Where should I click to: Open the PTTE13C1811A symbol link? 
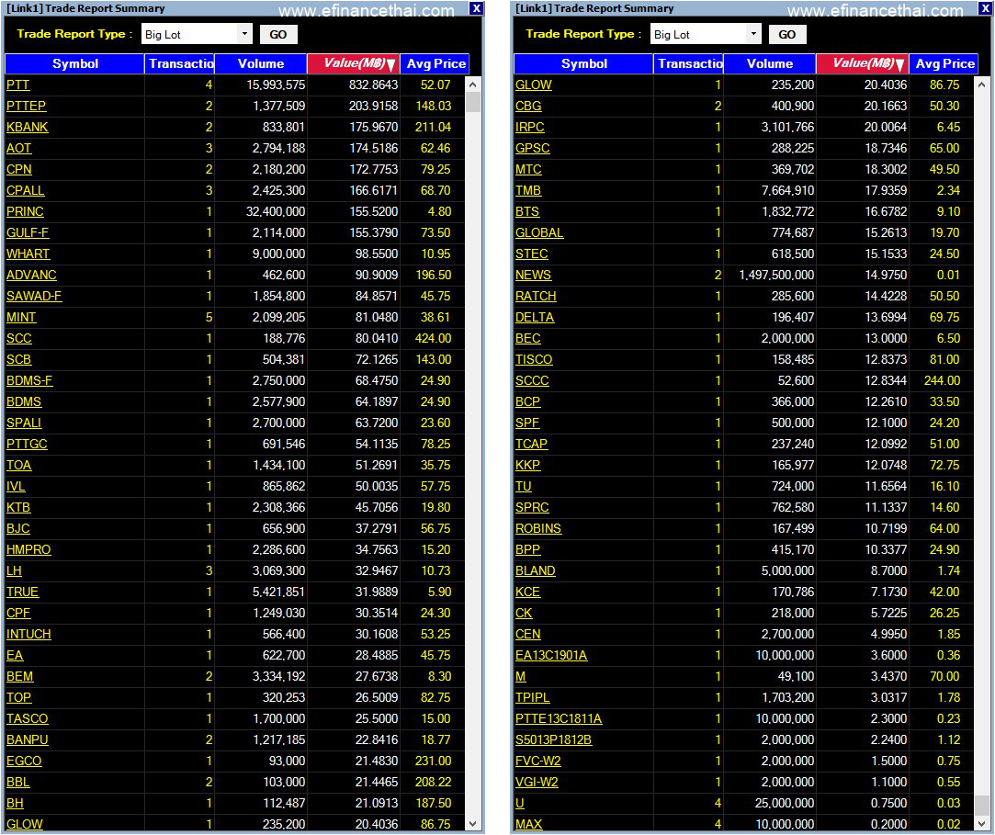(559, 718)
